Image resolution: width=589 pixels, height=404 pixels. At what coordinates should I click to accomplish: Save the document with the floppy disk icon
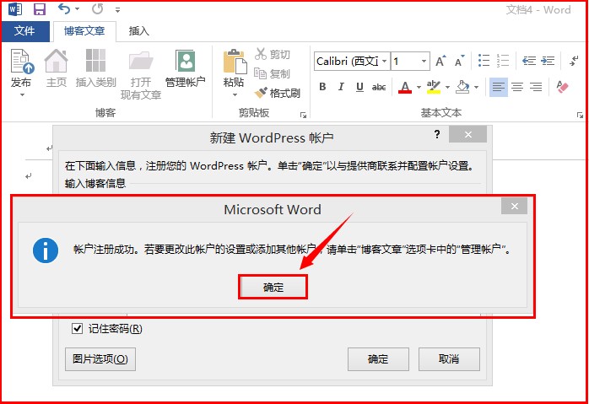(40, 9)
